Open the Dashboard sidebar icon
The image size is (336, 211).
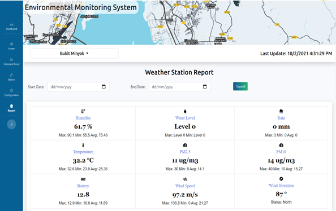tap(11, 25)
